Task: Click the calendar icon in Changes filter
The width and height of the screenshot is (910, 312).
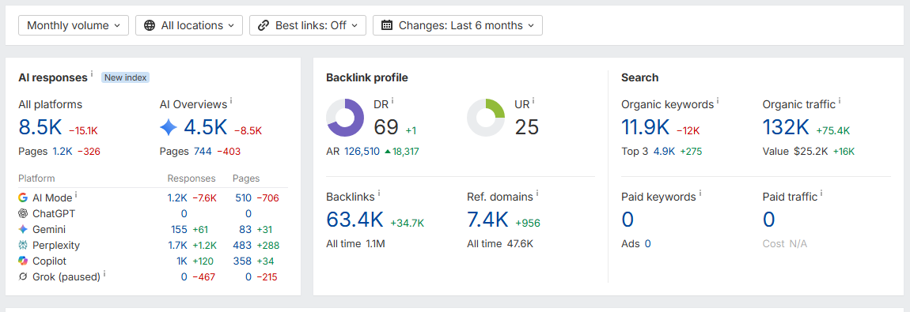Action: coord(387,25)
